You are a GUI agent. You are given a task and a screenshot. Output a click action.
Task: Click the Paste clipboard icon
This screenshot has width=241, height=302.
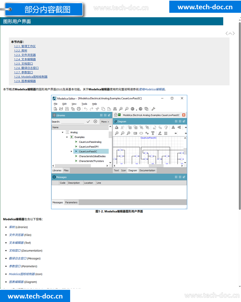click(x=109, y=109)
